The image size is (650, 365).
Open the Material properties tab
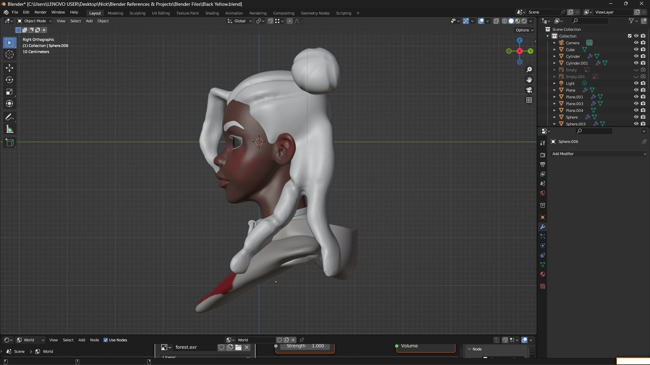coord(543,274)
